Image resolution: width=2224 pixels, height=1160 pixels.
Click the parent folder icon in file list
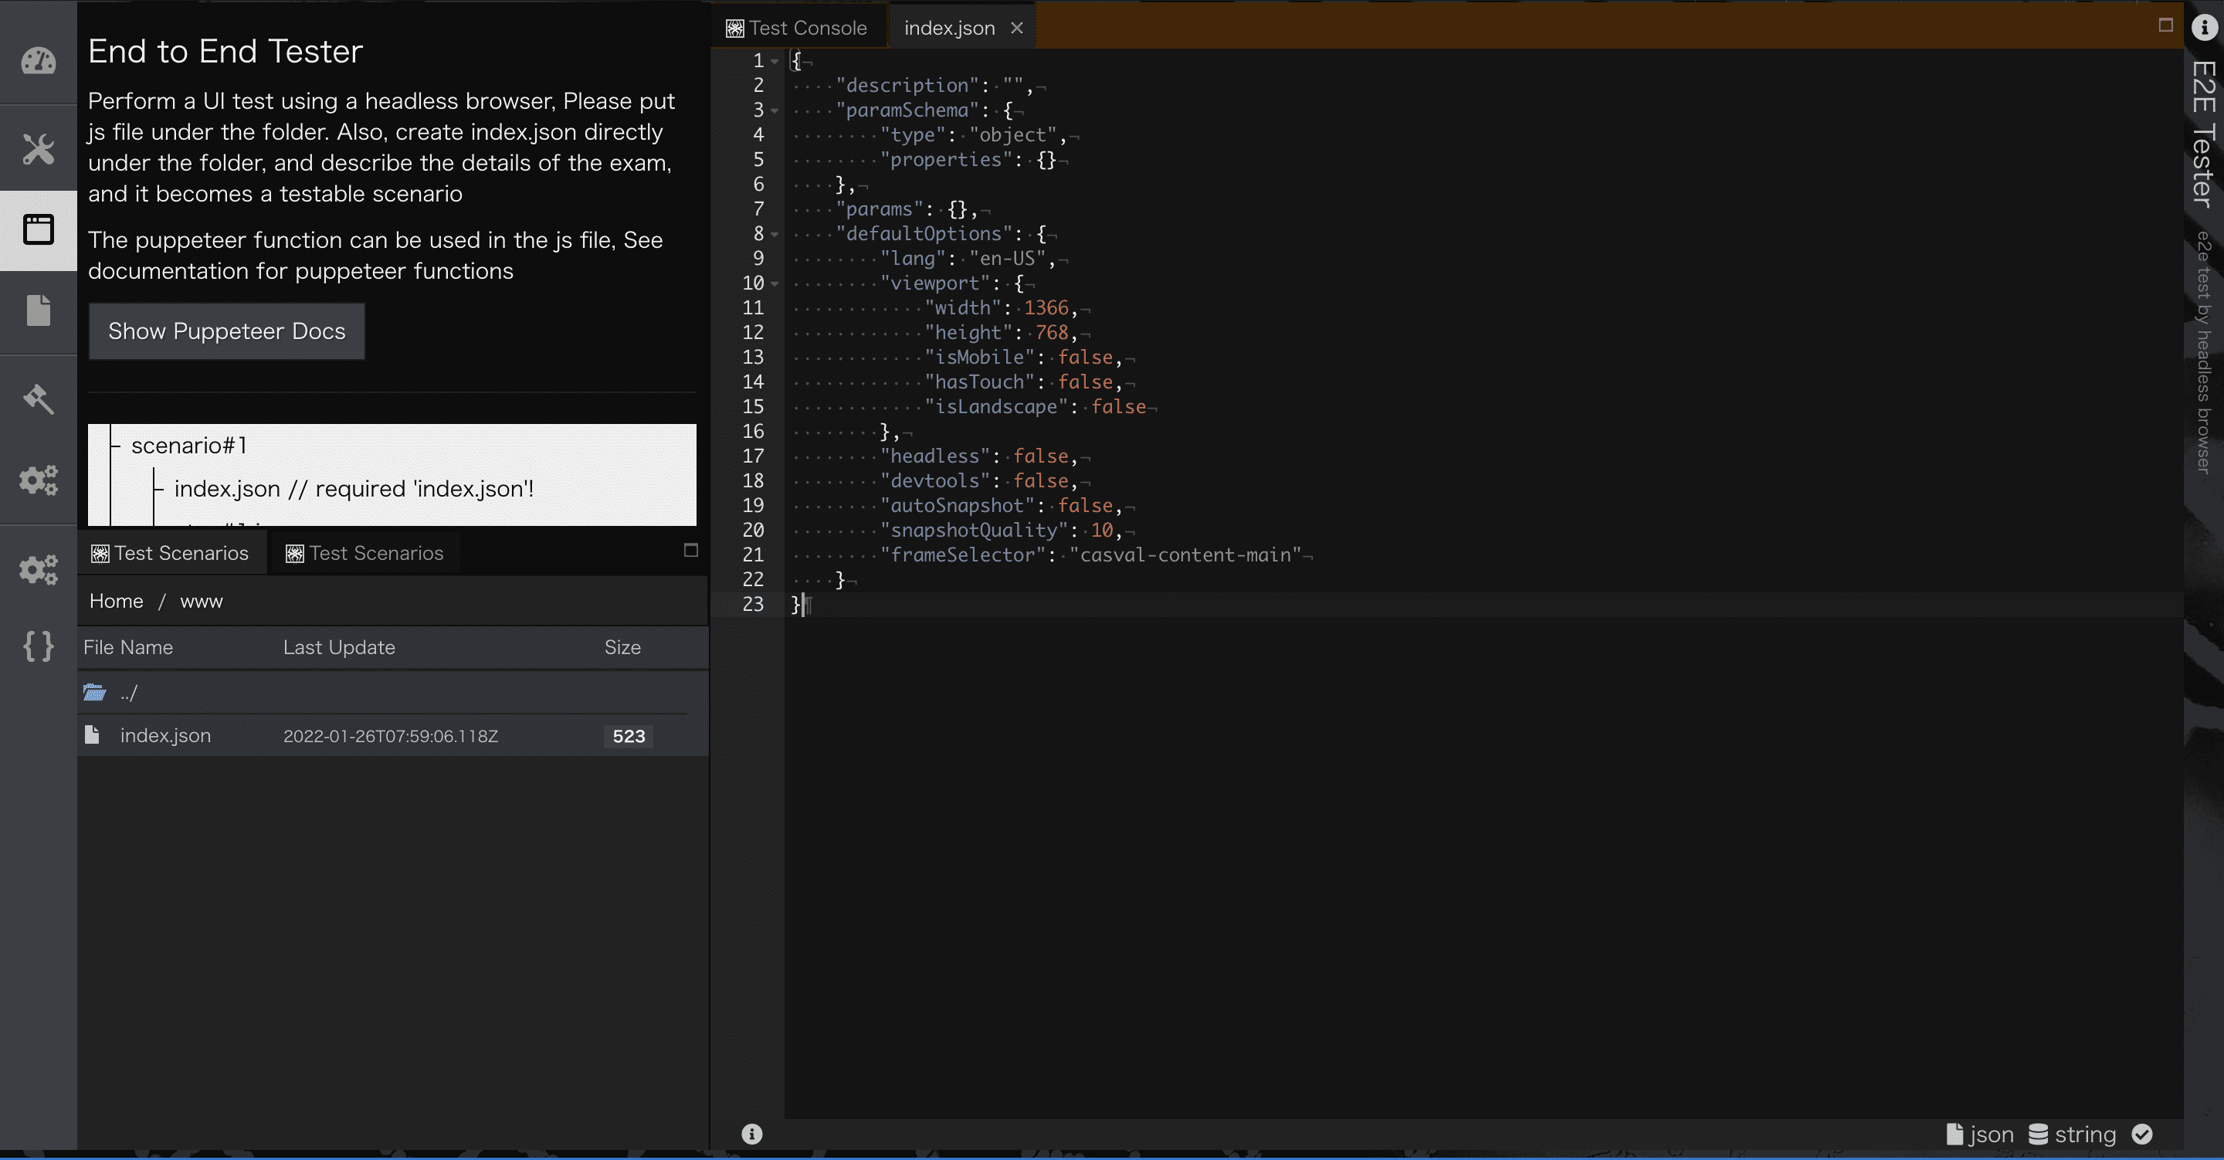pos(95,692)
